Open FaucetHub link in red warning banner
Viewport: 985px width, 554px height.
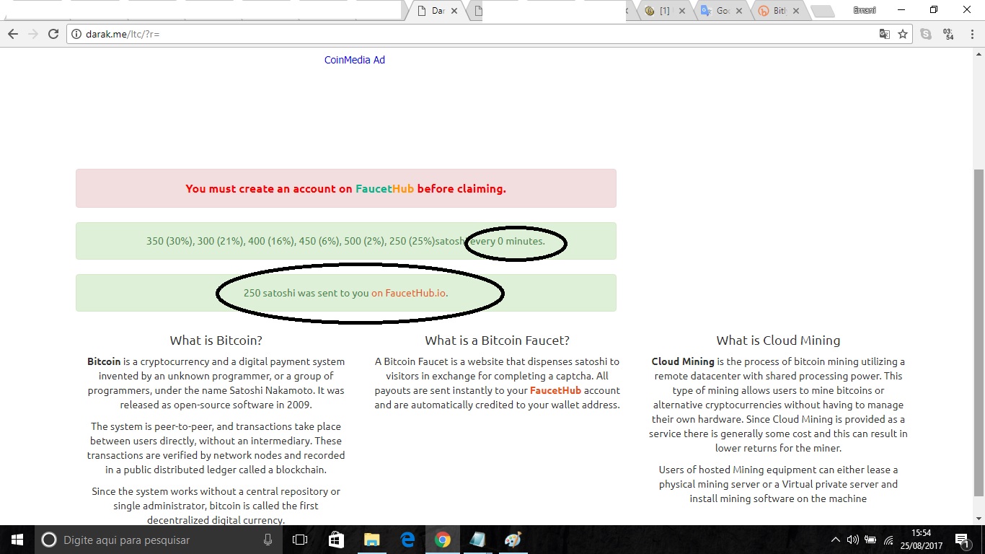coord(384,188)
